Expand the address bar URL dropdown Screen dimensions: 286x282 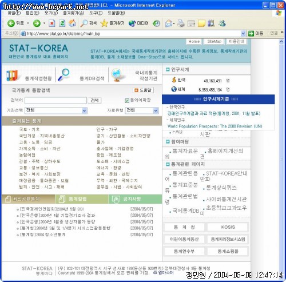pos(243,34)
